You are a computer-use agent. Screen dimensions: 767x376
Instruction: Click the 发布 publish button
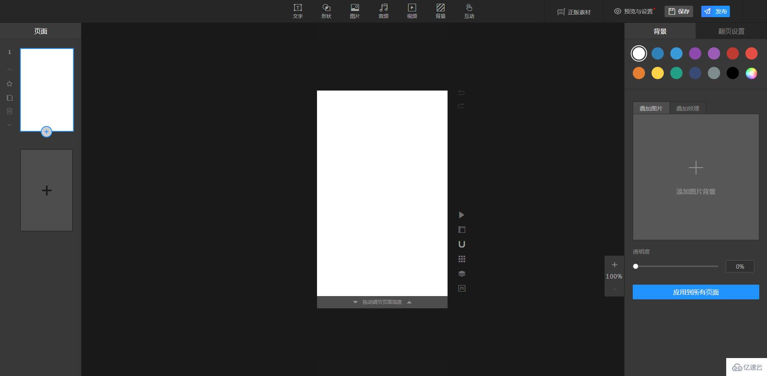click(716, 11)
